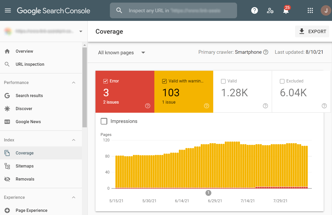The width and height of the screenshot is (332, 215).
Task: Click the Coverage pages icon
Action: pyautogui.click(x=7, y=153)
